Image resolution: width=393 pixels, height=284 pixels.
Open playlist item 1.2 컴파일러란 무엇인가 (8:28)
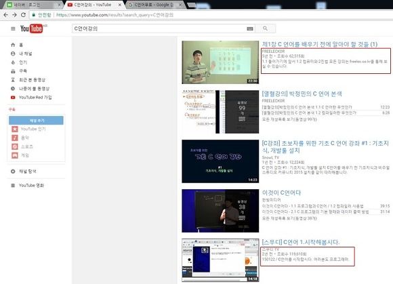pyautogui.click(x=326, y=113)
